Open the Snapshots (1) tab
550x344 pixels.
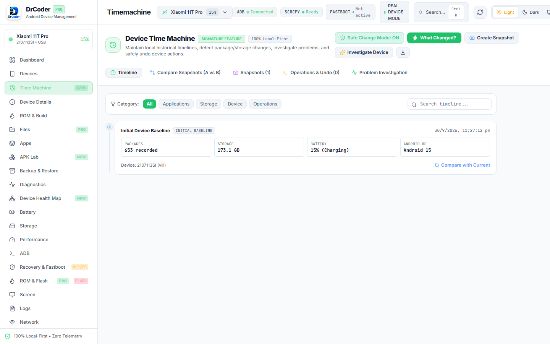252,73
